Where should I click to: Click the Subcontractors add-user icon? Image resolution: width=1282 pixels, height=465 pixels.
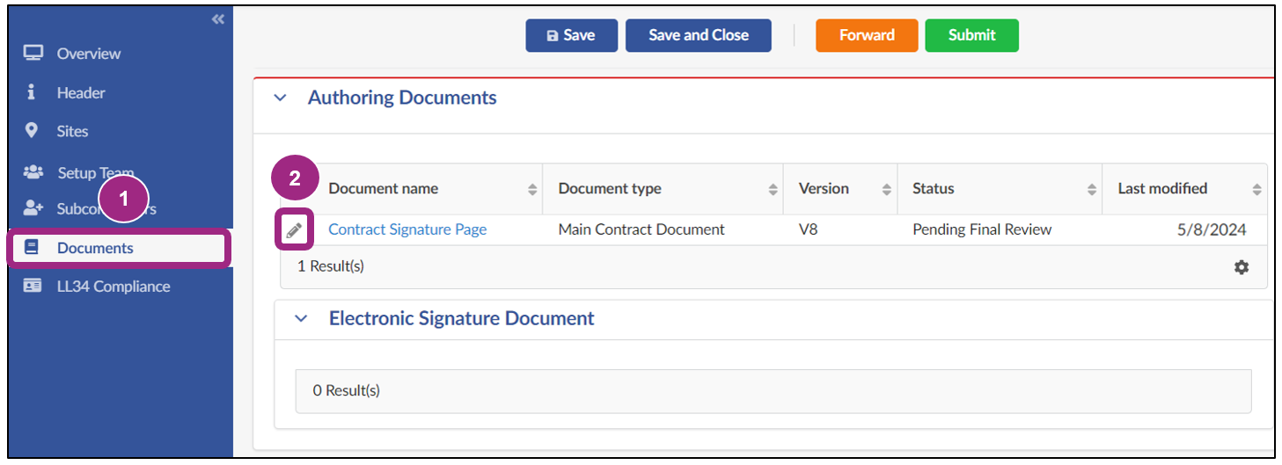tap(33, 208)
